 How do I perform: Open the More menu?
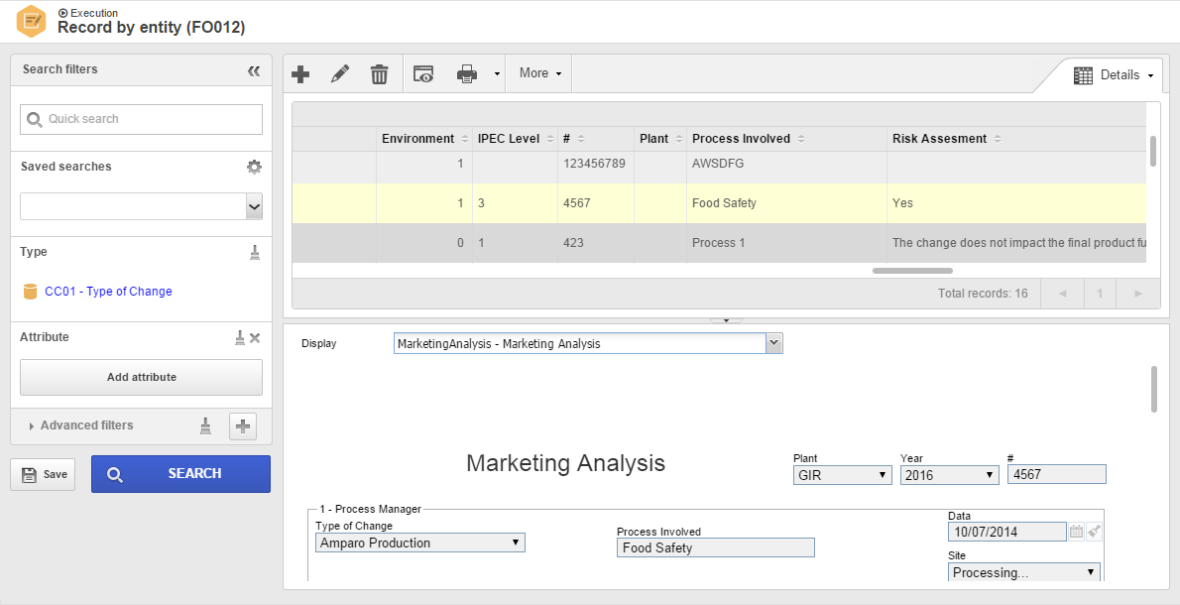click(539, 73)
